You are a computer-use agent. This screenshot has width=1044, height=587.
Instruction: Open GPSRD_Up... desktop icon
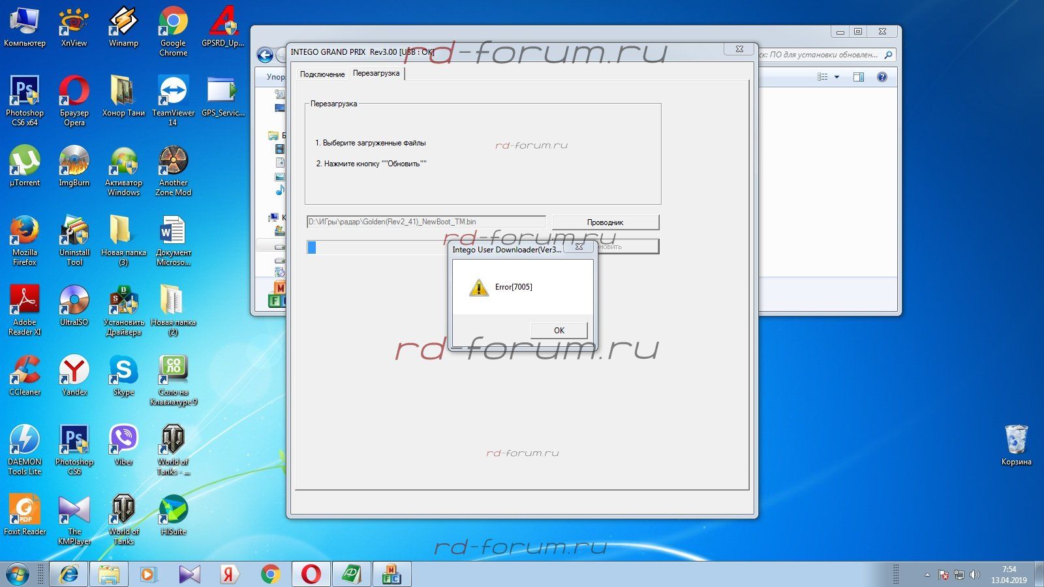point(223,27)
